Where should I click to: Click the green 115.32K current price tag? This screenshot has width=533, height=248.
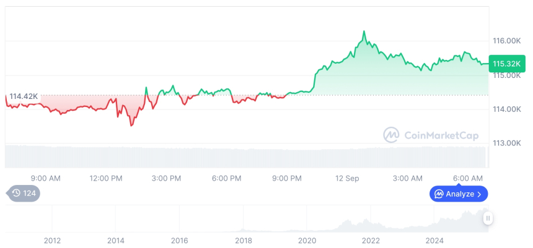point(506,63)
